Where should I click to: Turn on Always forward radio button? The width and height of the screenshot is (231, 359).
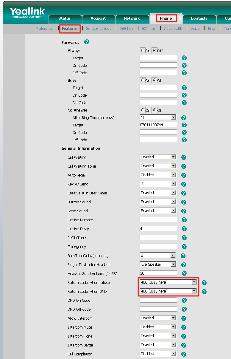tap(143, 51)
